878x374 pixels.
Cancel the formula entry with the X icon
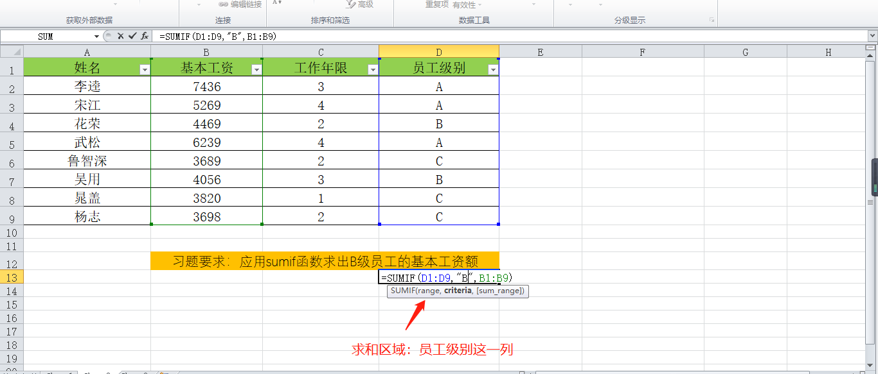coord(120,37)
